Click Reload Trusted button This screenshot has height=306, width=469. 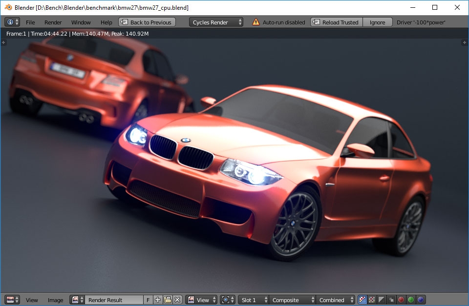tap(337, 22)
